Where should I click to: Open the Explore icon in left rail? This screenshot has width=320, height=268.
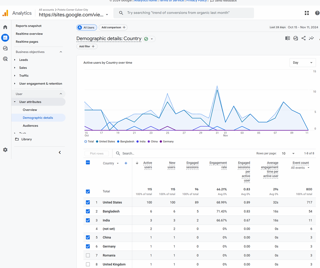[x=5, y=48]
